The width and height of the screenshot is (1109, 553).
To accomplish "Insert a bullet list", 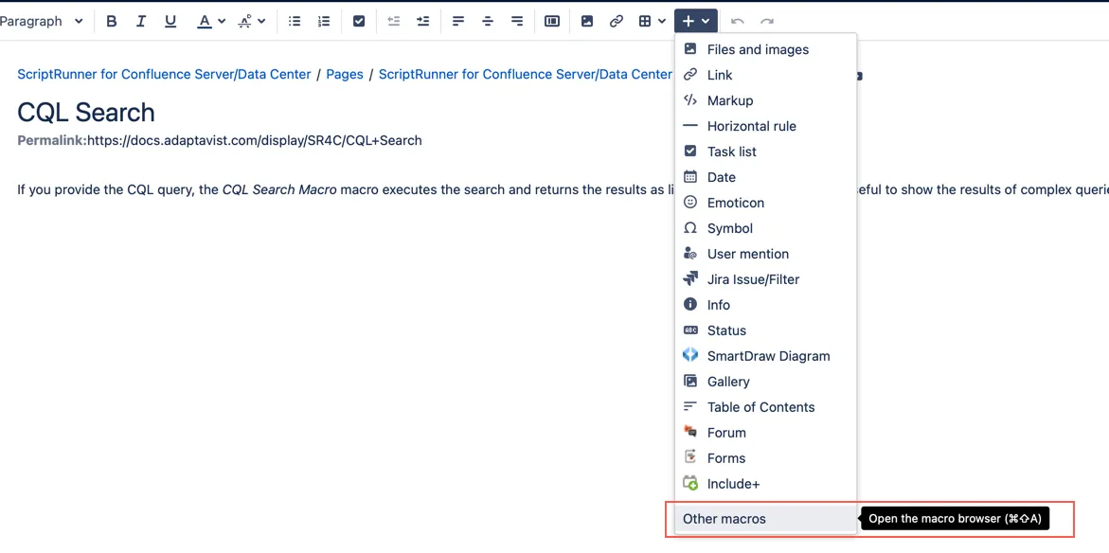I will 295,21.
